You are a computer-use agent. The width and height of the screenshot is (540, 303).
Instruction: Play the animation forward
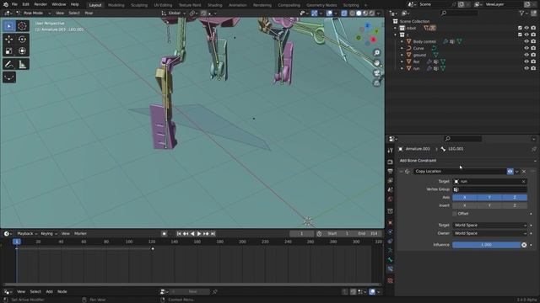[199, 234]
